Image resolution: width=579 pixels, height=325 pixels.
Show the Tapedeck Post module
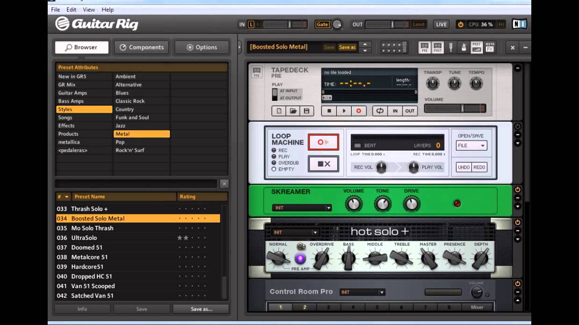(437, 47)
